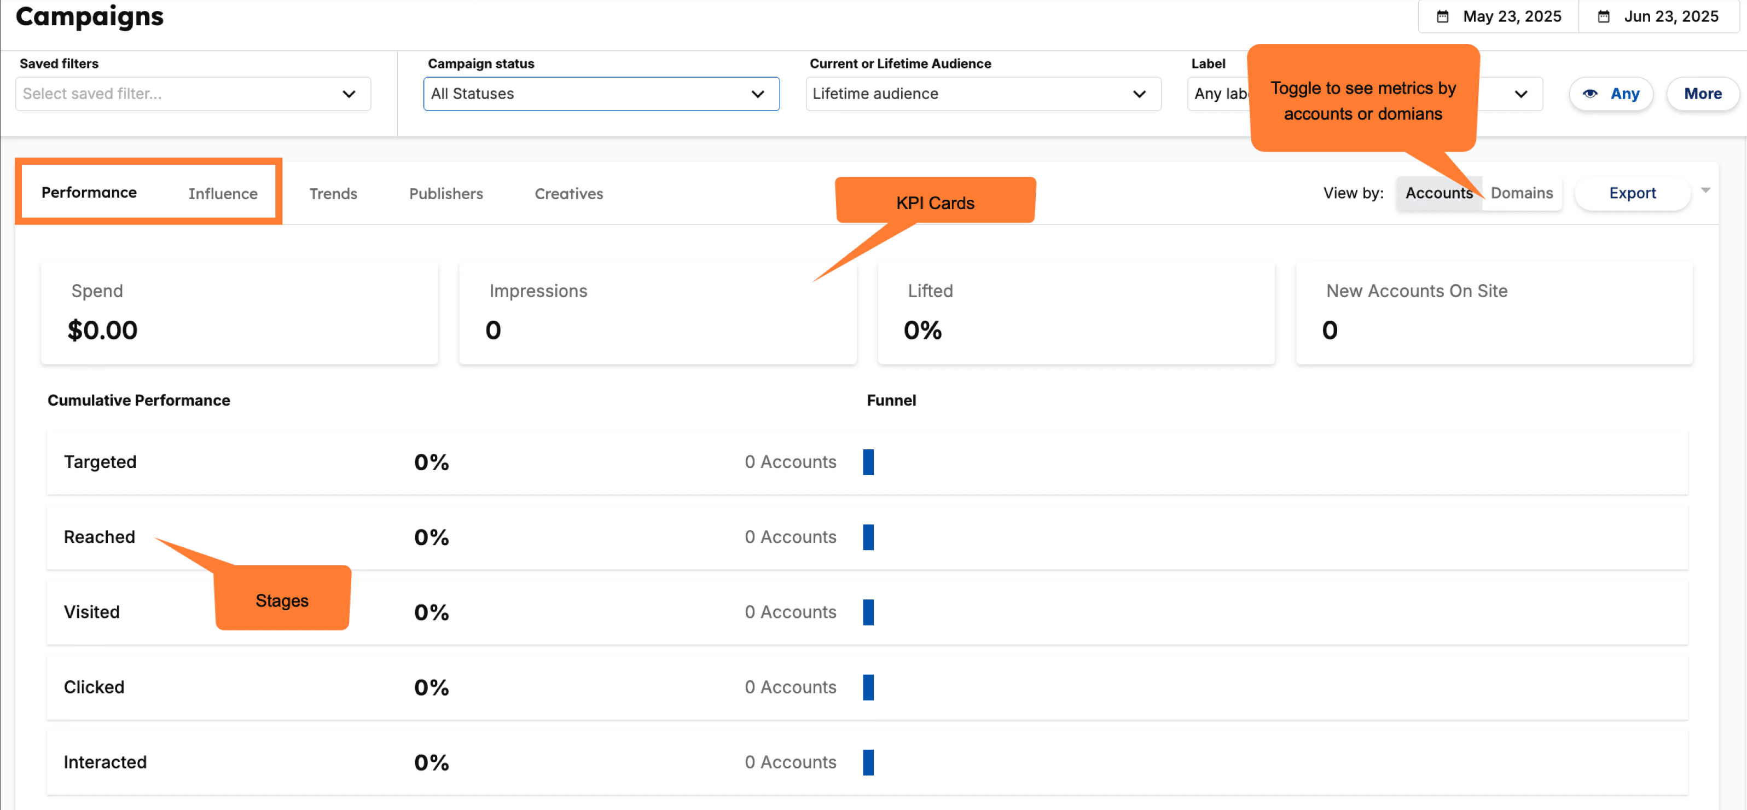Click the Spend KPI card
This screenshot has height=810, width=1747.
(239, 313)
